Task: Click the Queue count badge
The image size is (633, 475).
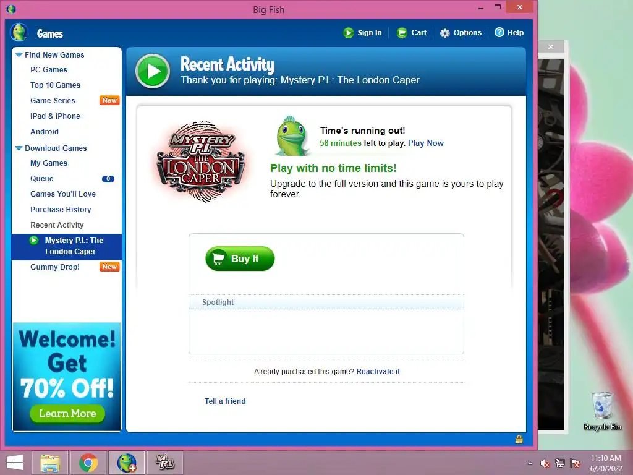Action: pyautogui.click(x=108, y=179)
